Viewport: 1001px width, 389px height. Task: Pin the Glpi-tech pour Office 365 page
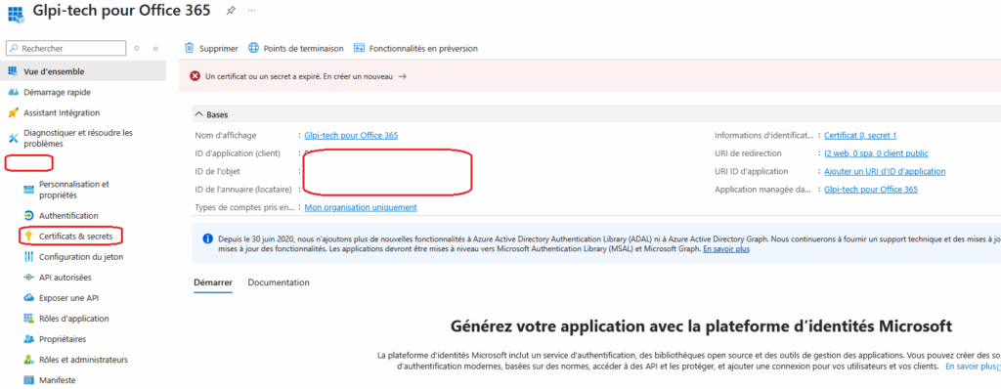(230, 11)
